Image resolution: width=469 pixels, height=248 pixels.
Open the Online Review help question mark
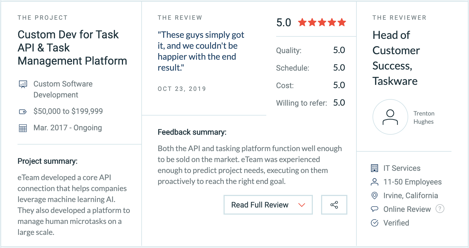coord(440,209)
